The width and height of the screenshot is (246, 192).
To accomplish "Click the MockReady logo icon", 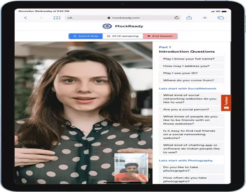I will pos(107,26).
